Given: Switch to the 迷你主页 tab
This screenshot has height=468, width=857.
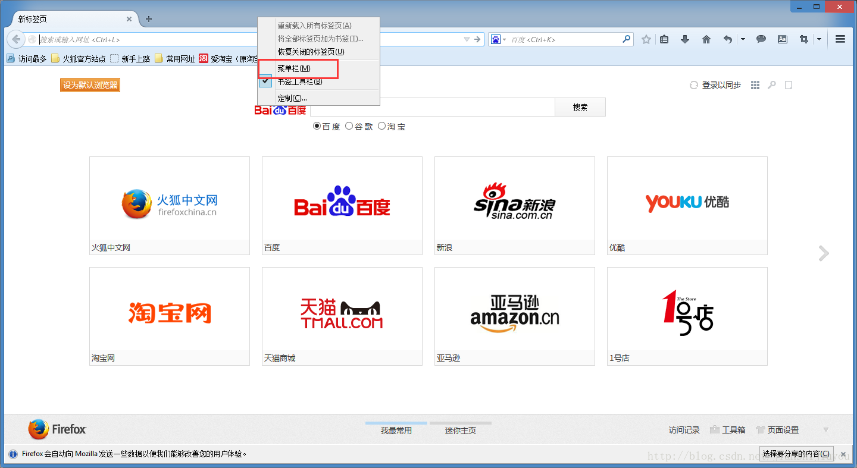Looking at the screenshot, I should [461, 429].
